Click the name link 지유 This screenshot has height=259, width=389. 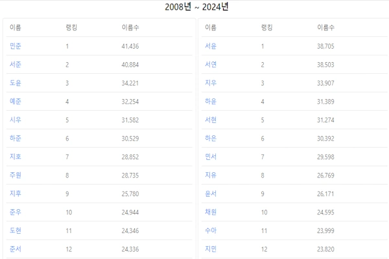pos(211,175)
